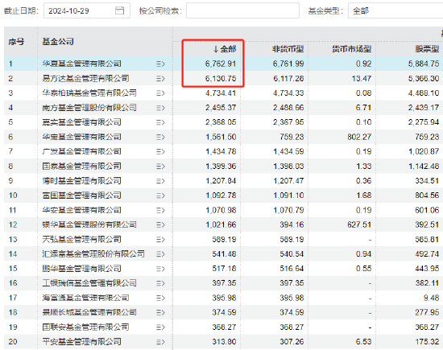The image size is (443, 350).
Task: Sort by the 股票型 column header
Action: pyautogui.click(x=427, y=49)
